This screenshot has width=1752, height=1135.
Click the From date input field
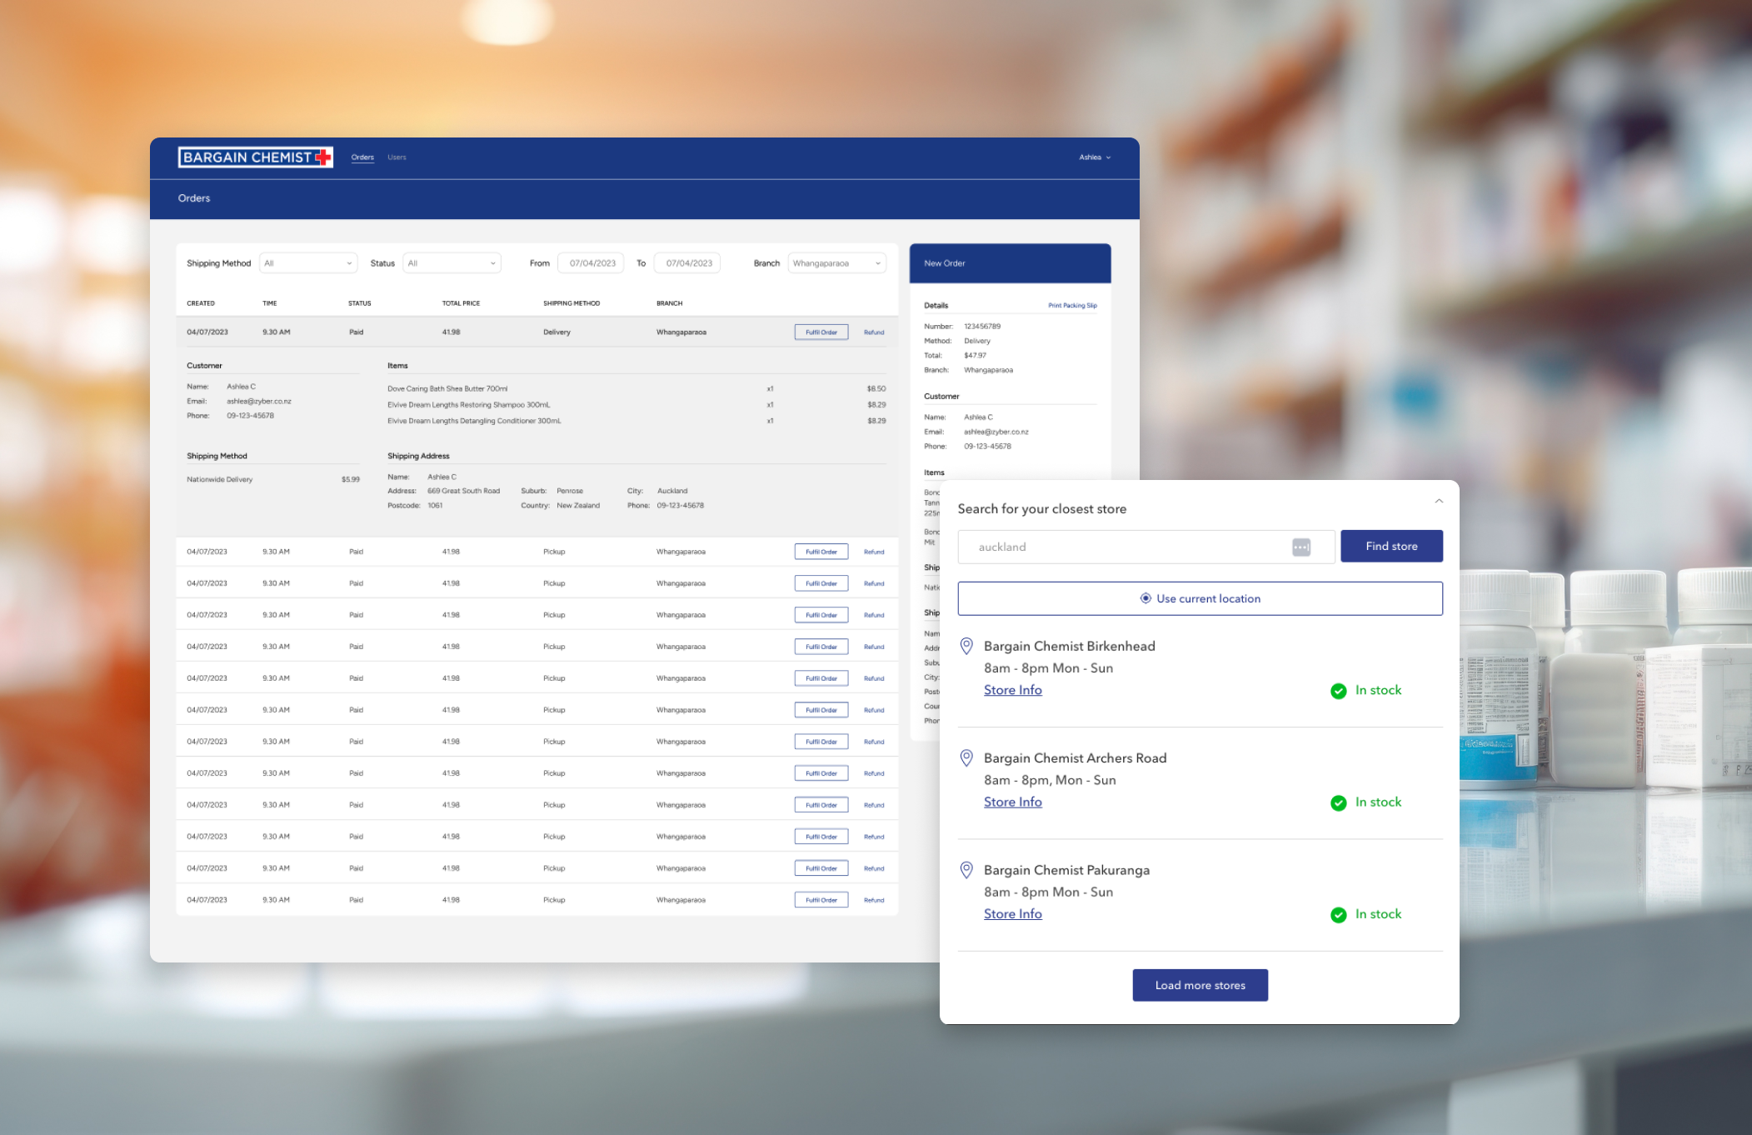point(591,263)
